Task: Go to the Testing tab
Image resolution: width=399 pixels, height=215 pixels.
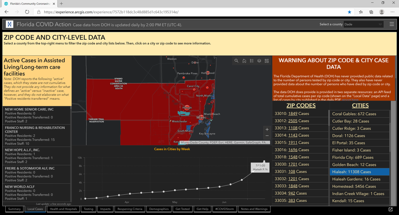Action: click(88, 209)
